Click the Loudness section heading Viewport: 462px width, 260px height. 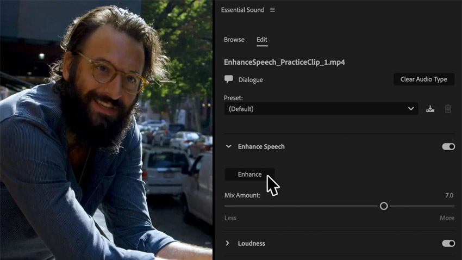coord(251,244)
